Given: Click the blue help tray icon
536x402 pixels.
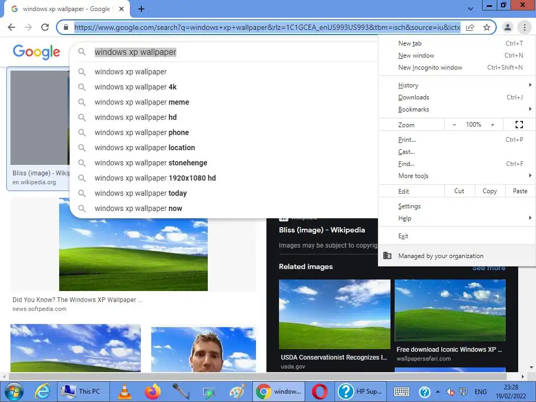Looking at the screenshot, I should point(424,392).
